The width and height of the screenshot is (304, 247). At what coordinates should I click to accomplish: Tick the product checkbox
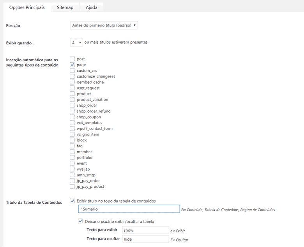coord(72,94)
